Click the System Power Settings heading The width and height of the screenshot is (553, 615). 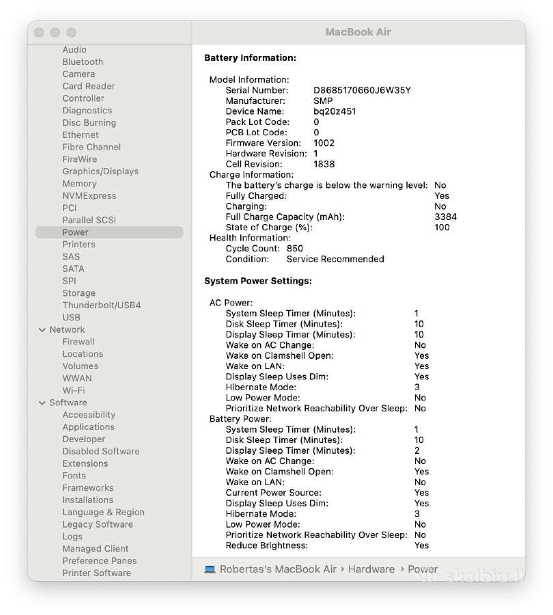click(258, 282)
